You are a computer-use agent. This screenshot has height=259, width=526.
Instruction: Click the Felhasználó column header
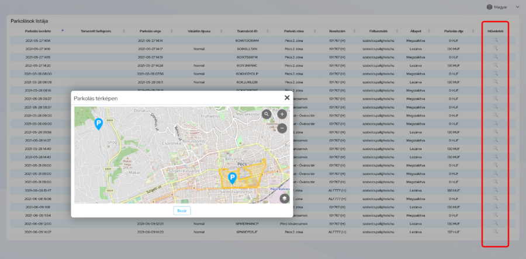coord(379,30)
